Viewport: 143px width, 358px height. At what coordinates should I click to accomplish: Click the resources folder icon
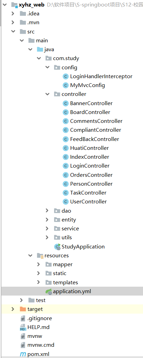40,256
